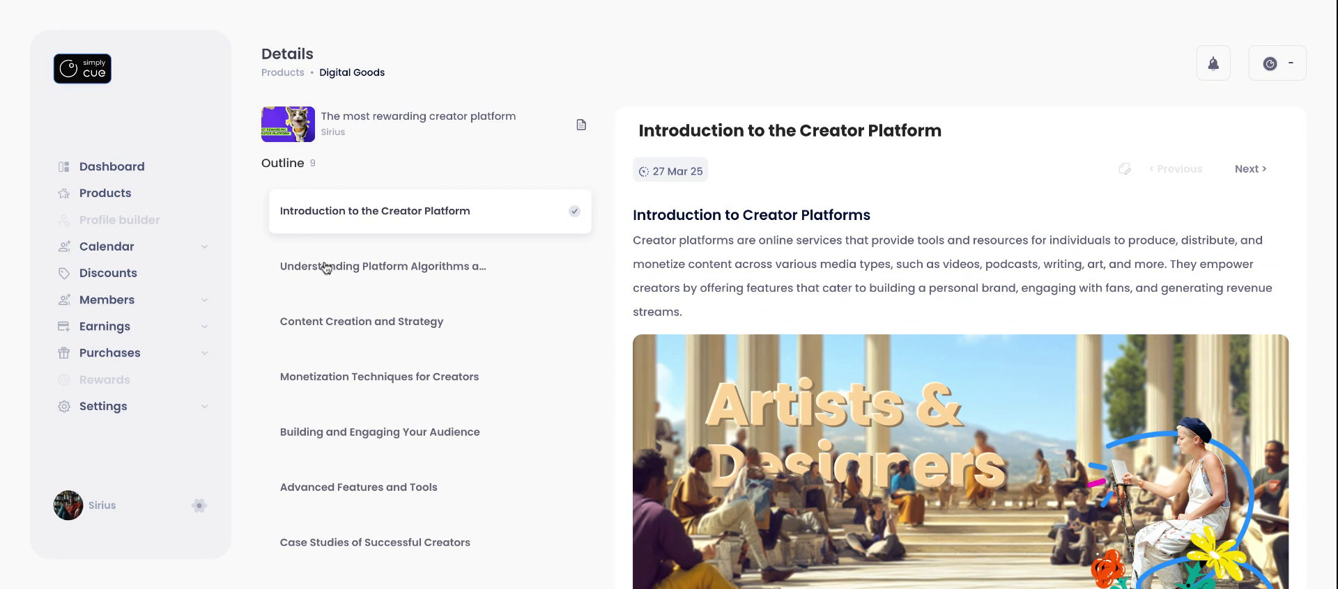Open the user account menu in header
This screenshot has width=1338, height=589.
point(1277,63)
